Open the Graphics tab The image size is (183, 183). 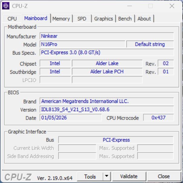104,19
